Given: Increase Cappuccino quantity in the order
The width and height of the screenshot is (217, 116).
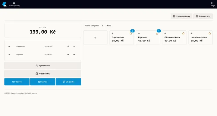Looking at the screenshot, I should click(x=68, y=46).
